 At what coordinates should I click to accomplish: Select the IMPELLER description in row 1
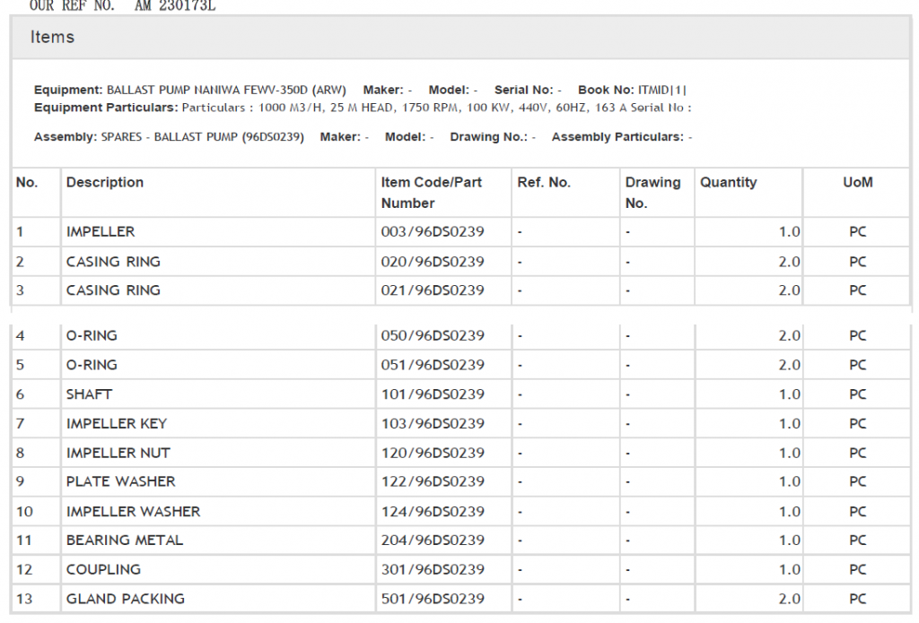pyautogui.click(x=101, y=231)
